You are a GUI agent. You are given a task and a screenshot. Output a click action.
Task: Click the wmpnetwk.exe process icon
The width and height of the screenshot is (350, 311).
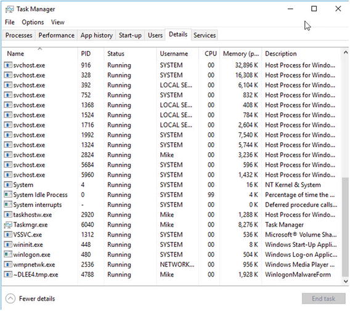point(8,264)
